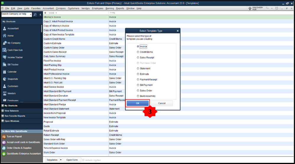The image size is (295, 164).
Task: Toggle the Include inactive checkbox
Action: tap(83, 160)
